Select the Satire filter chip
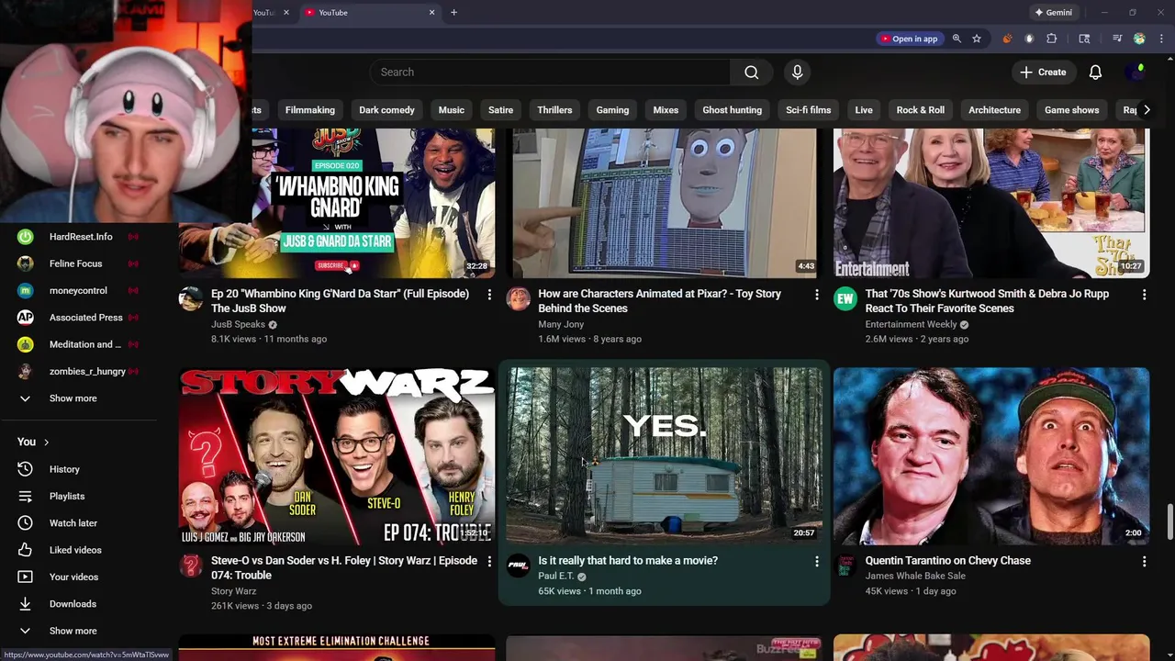 tap(500, 110)
